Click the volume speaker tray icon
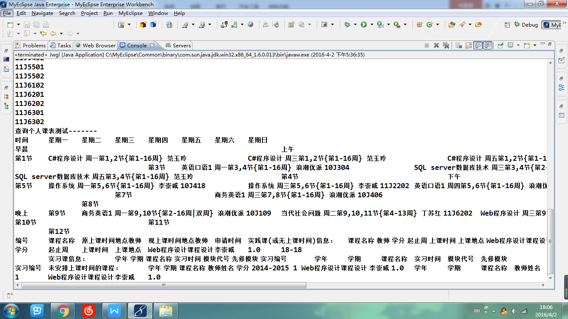 pos(514,311)
